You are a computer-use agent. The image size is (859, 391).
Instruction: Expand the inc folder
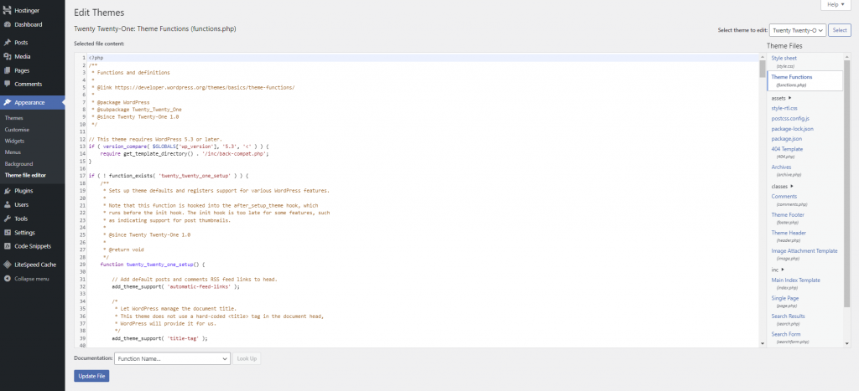[778, 270]
